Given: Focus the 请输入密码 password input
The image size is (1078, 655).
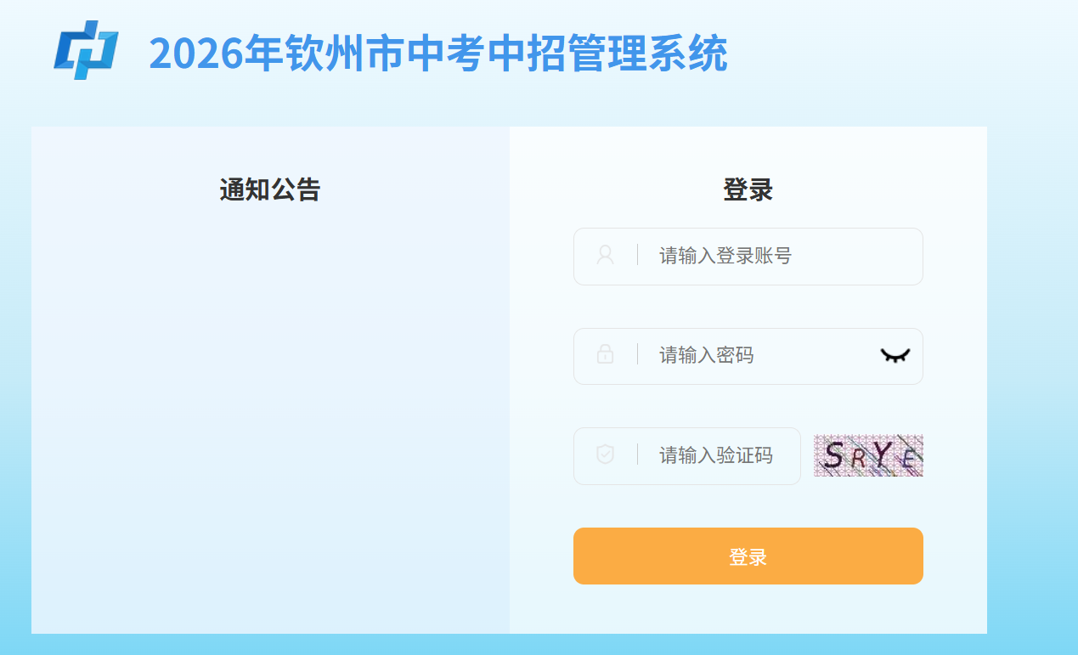Looking at the screenshot, I should tap(748, 356).
